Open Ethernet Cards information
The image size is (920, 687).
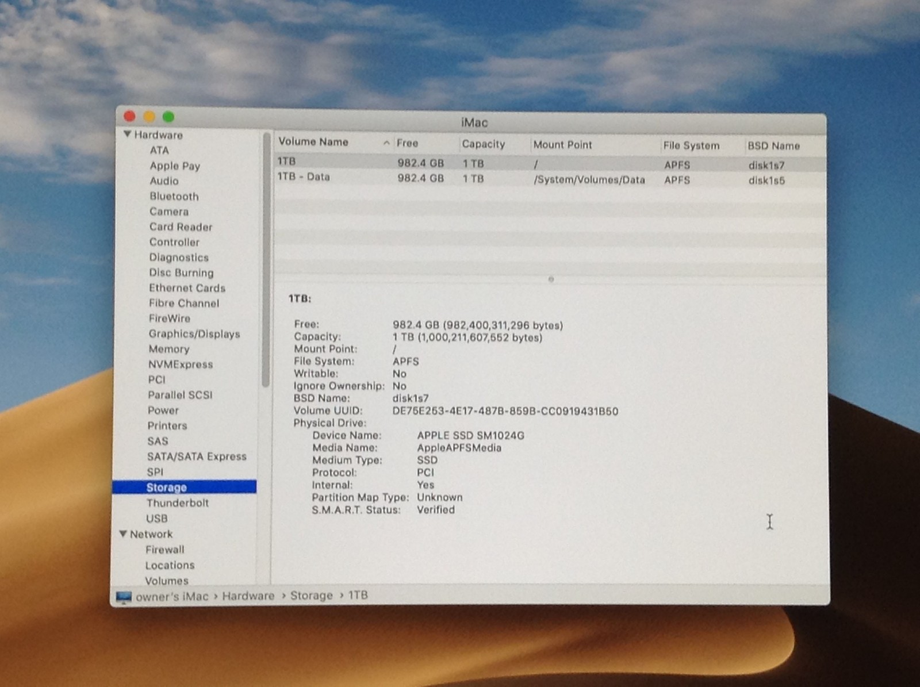pyautogui.click(x=187, y=288)
